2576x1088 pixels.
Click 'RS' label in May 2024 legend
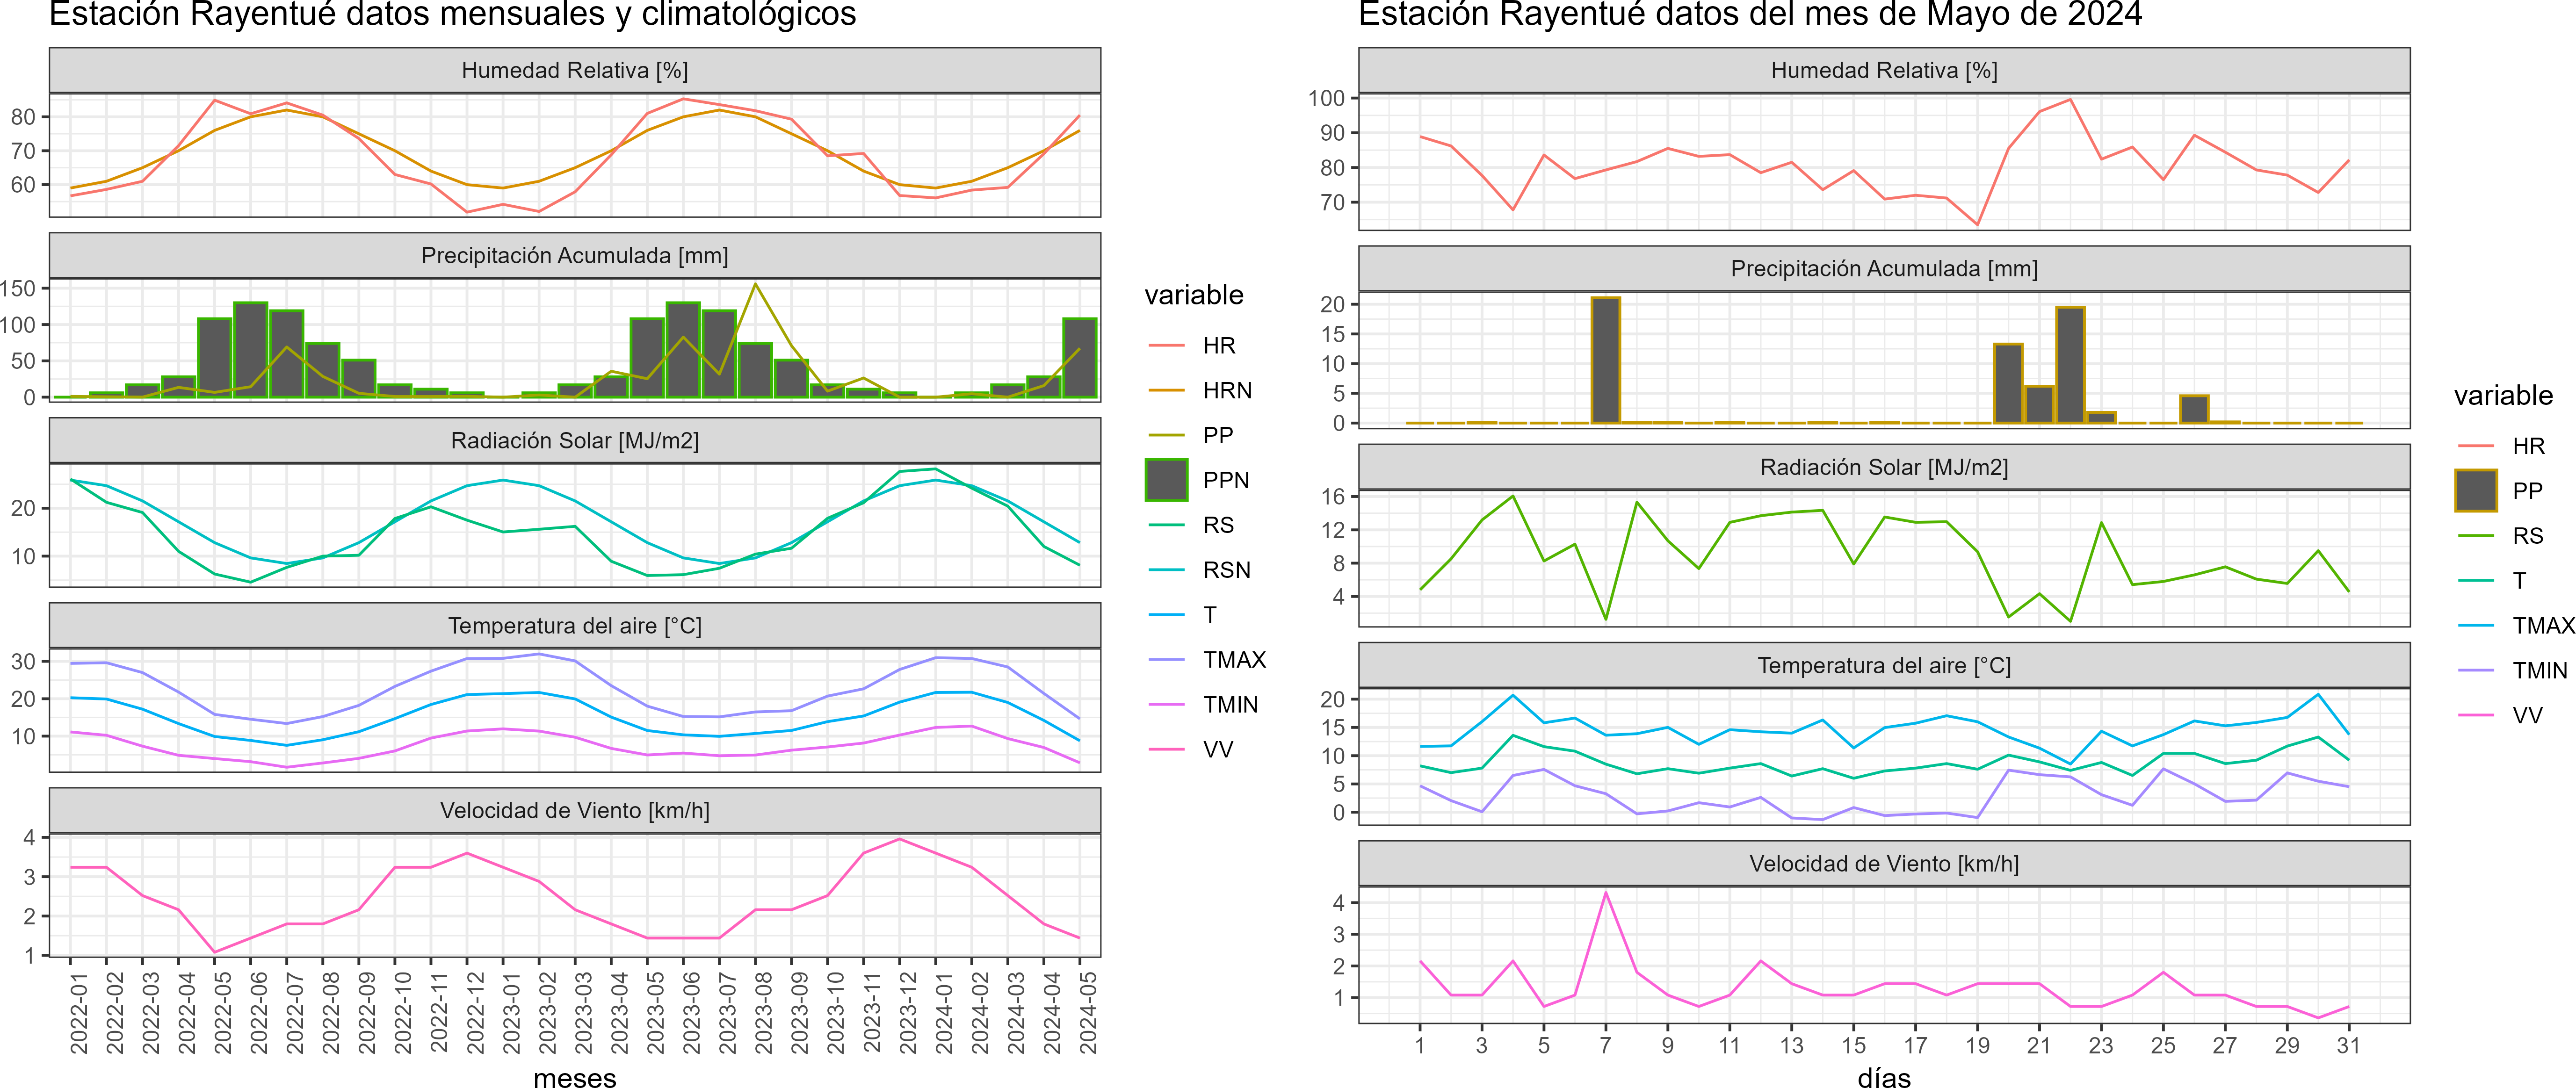pyautogui.click(x=2528, y=536)
